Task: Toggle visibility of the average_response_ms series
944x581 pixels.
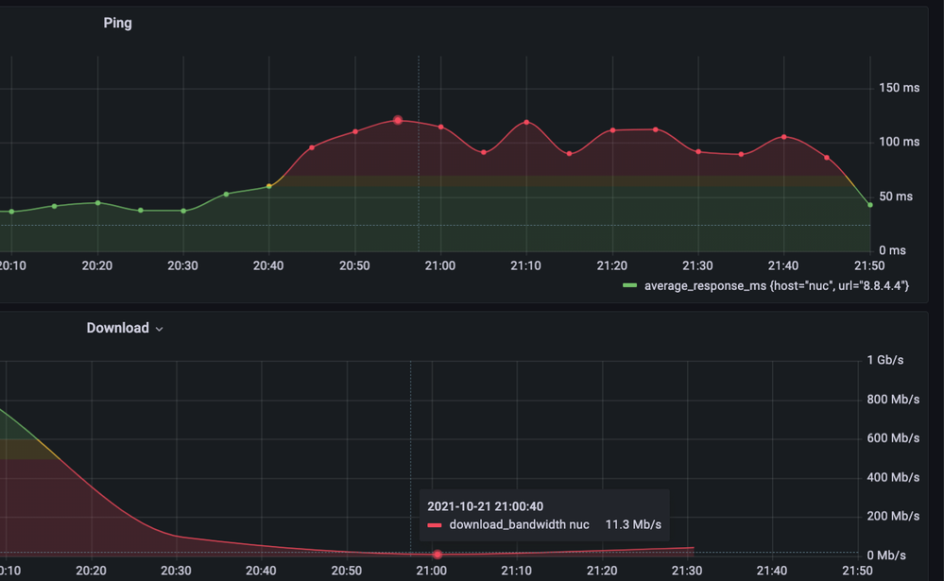Action: click(775, 285)
